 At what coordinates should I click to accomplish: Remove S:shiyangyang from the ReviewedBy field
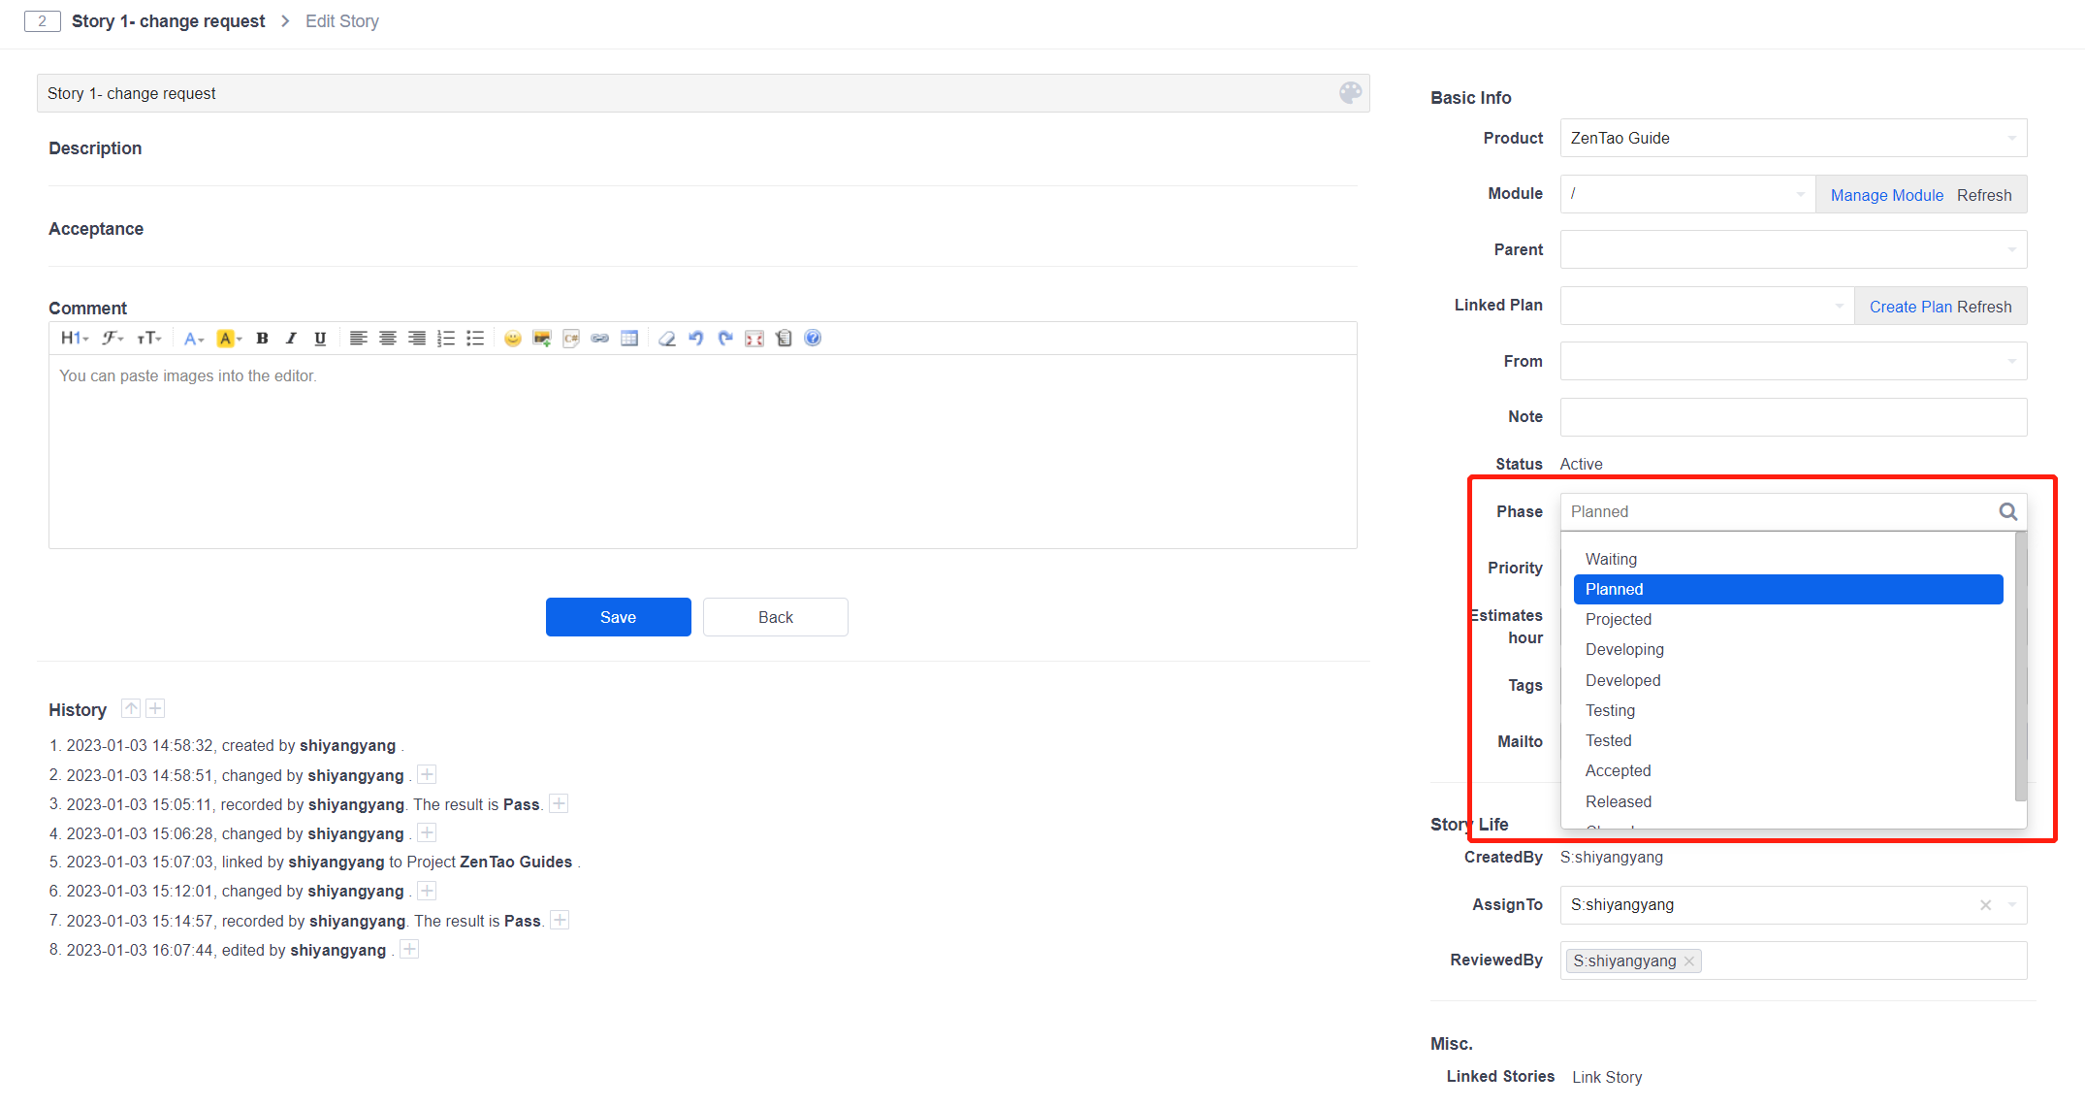[x=1689, y=960]
